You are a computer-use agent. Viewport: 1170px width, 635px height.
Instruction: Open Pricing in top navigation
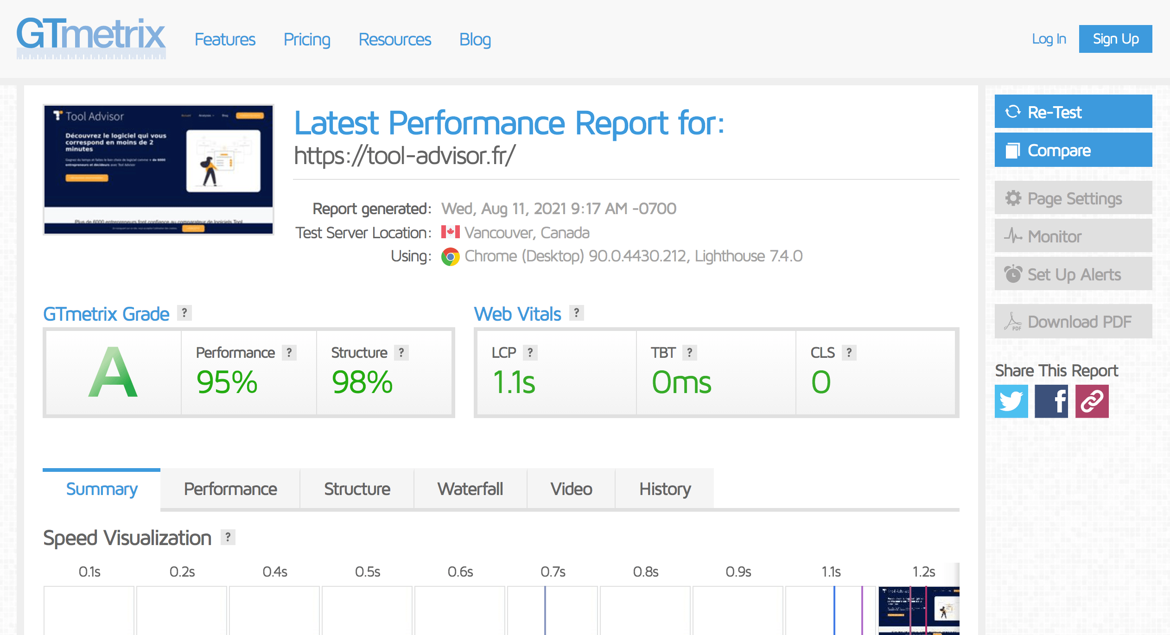[307, 39]
